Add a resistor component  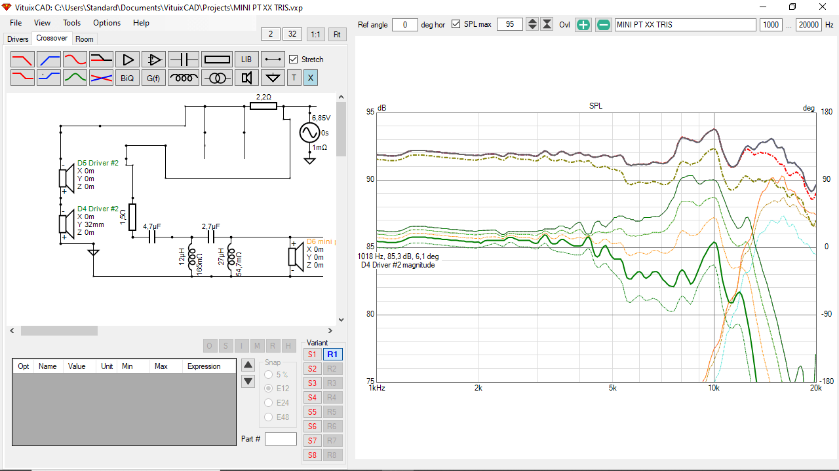(x=217, y=60)
